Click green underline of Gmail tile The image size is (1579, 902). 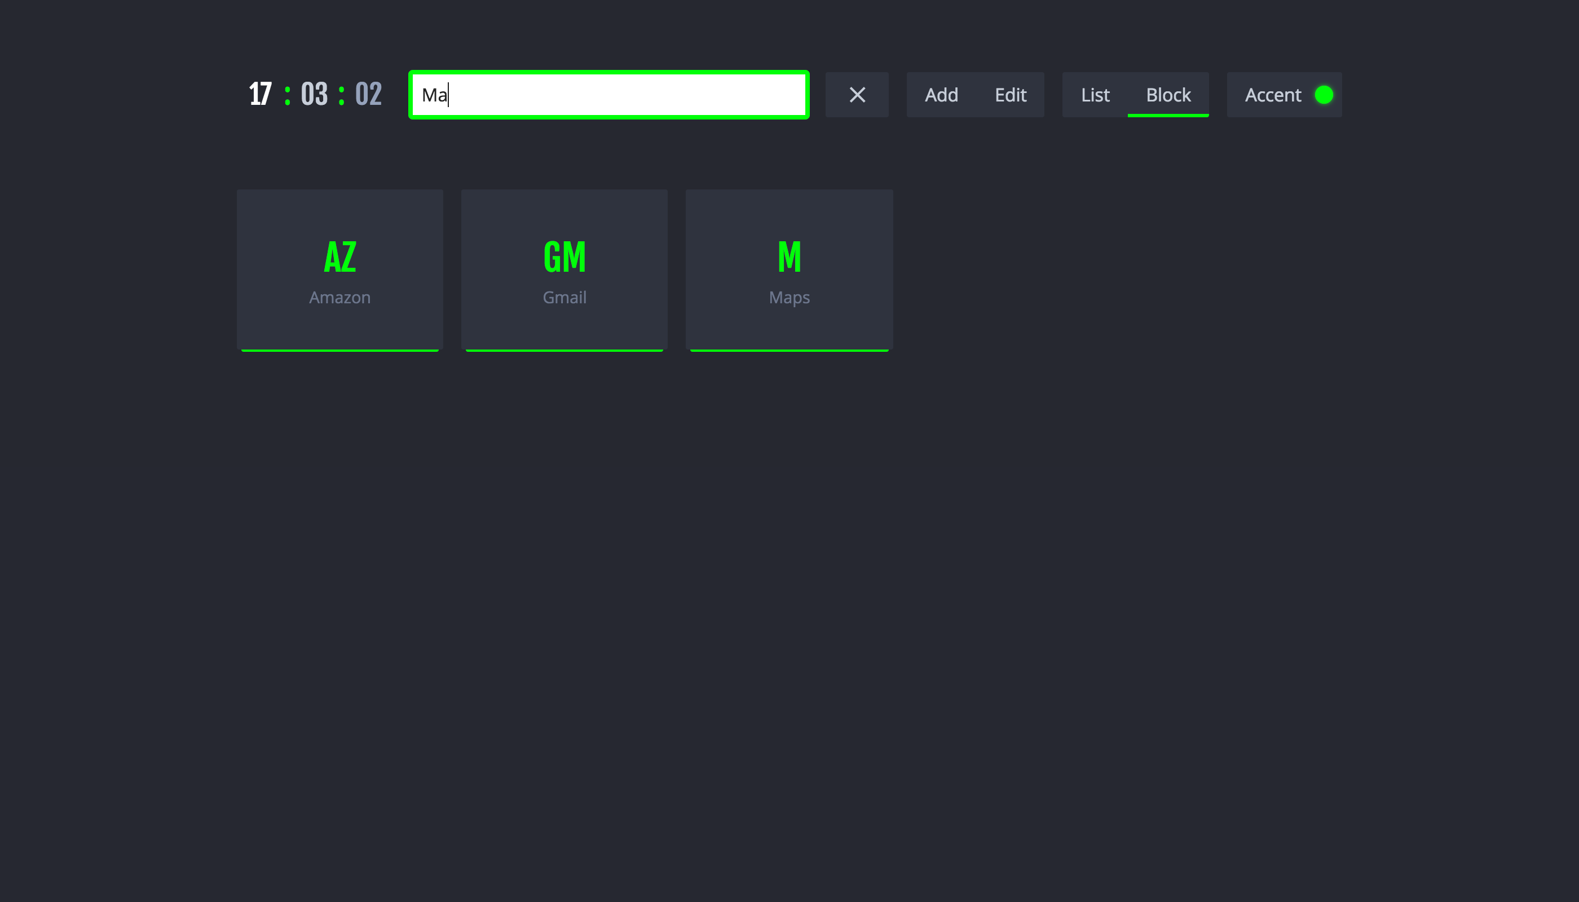(564, 350)
